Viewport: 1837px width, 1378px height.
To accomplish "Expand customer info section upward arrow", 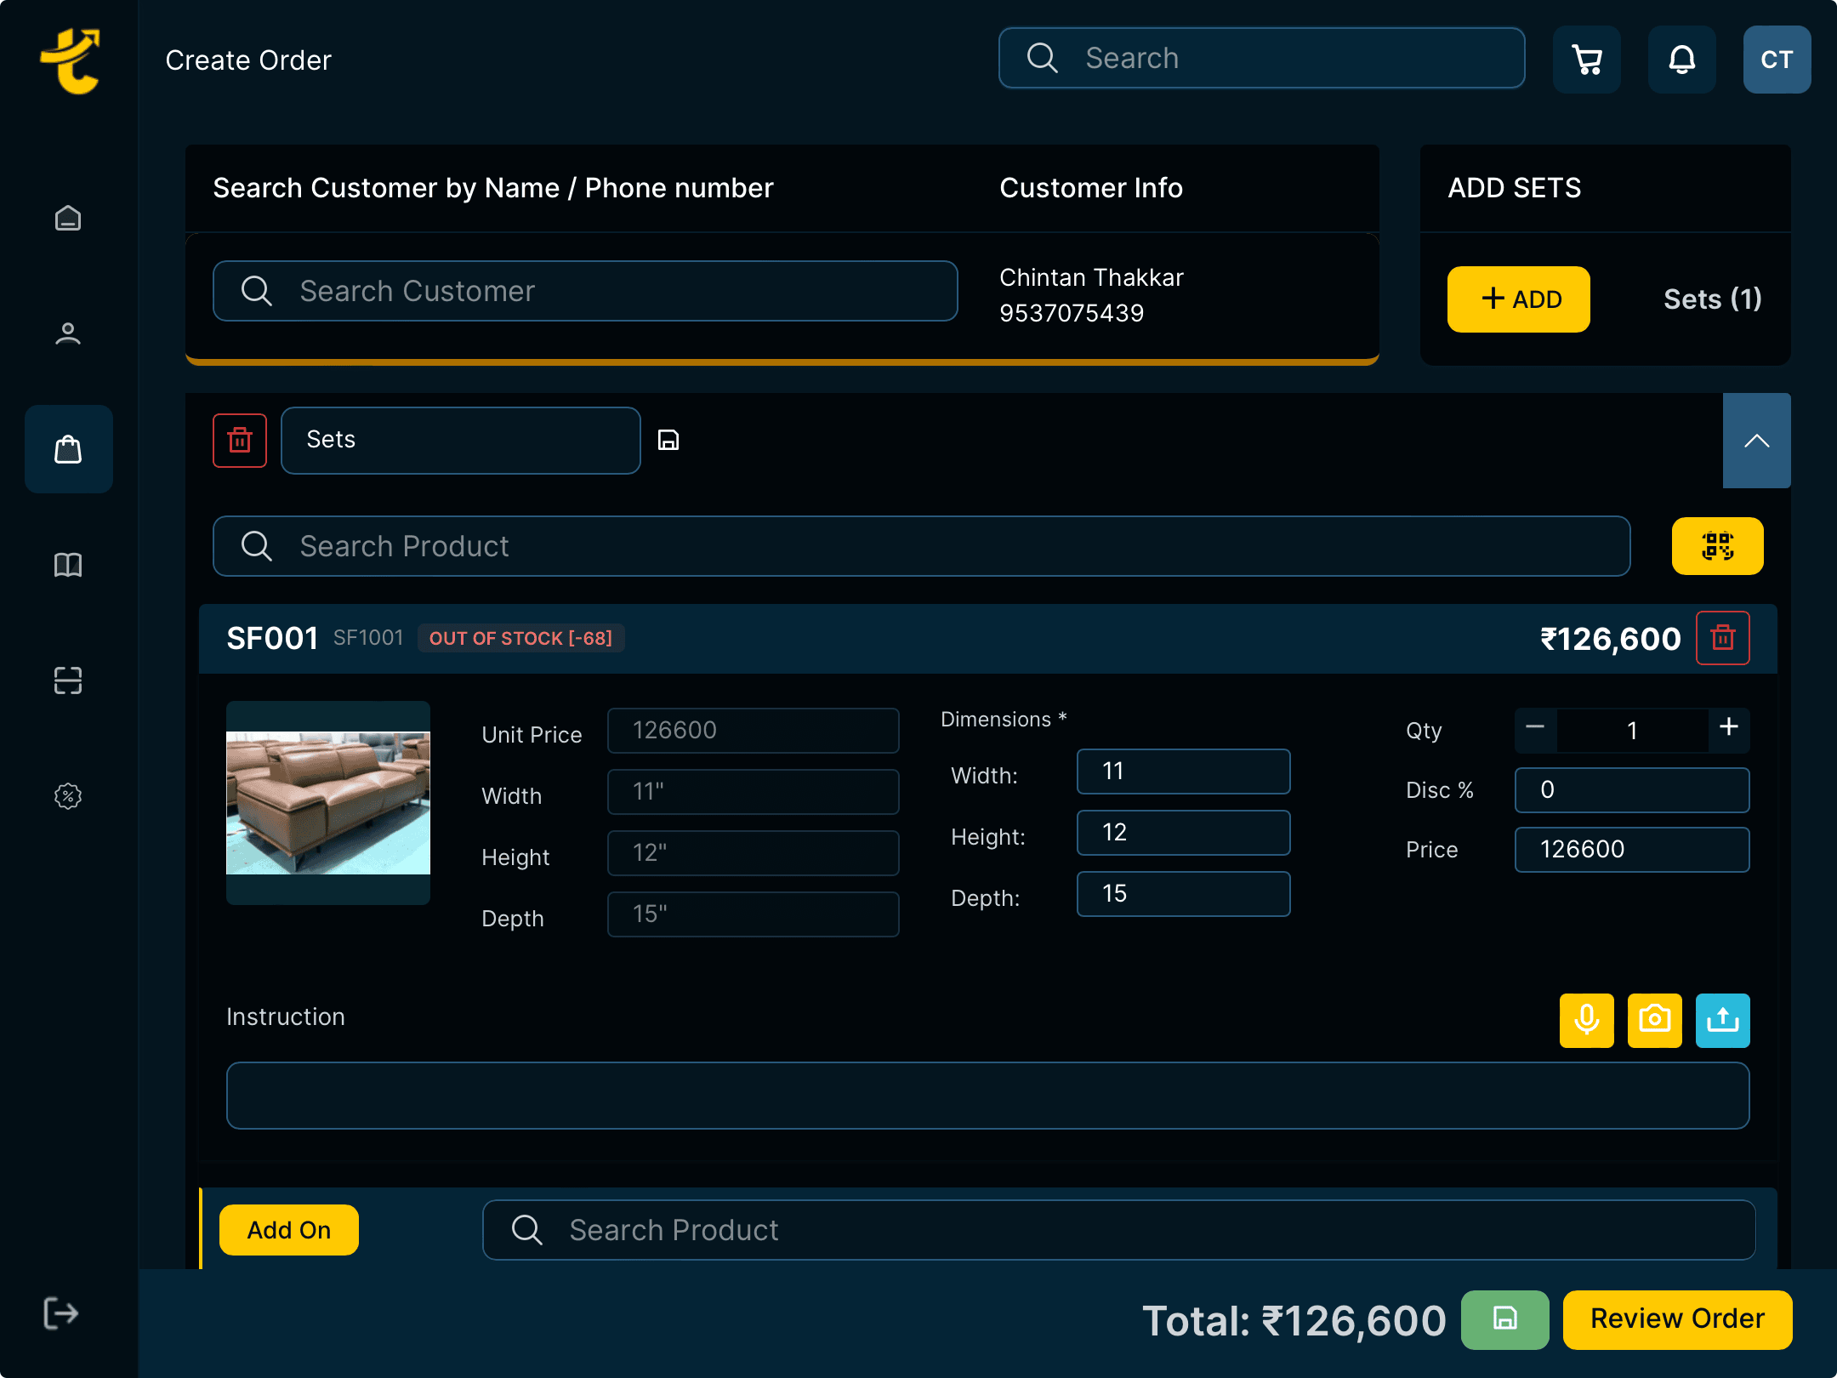I will click(x=1757, y=439).
